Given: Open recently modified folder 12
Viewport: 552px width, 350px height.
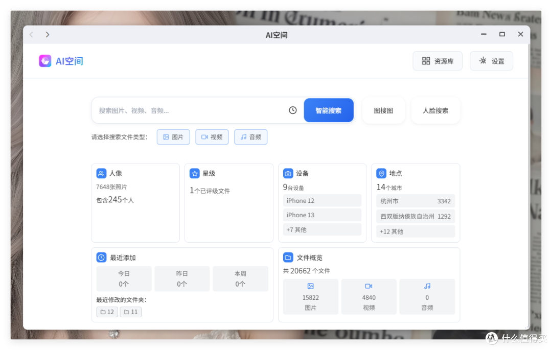Looking at the screenshot, I should (x=107, y=312).
